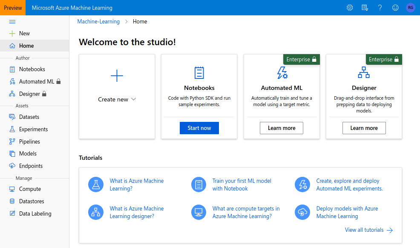The height and width of the screenshot is (248, 420).
Task: Click the Notebooks card icon
Action: [x=199, y=73]
